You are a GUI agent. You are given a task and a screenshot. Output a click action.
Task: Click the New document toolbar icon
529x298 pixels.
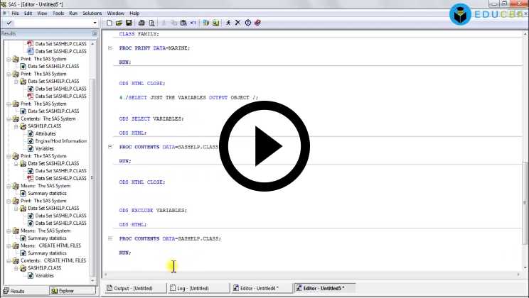[x=109, y=23]
